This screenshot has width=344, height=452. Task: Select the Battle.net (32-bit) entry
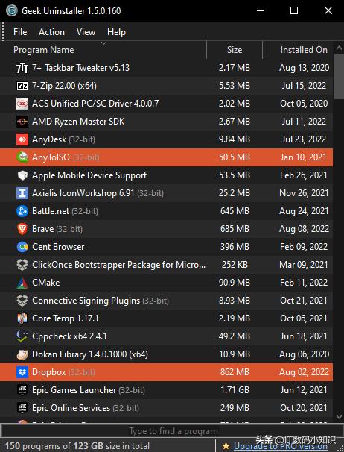(166, 211)
